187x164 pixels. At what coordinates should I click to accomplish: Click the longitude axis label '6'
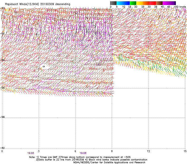coord(75,151)
